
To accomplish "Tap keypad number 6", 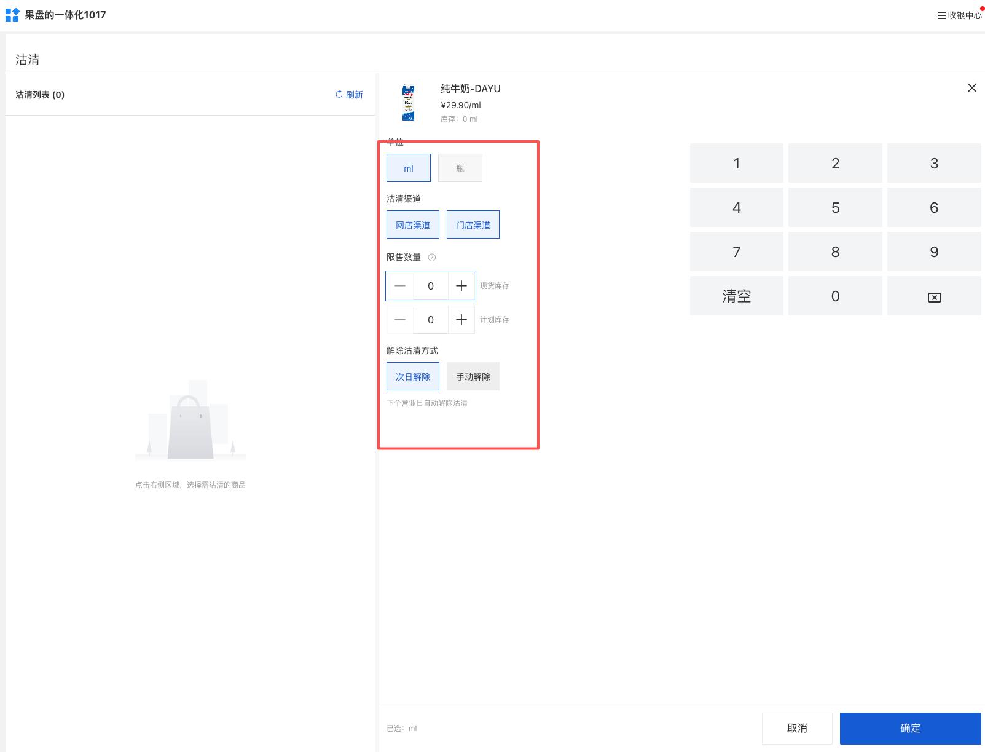I will [x=934, y=207].
